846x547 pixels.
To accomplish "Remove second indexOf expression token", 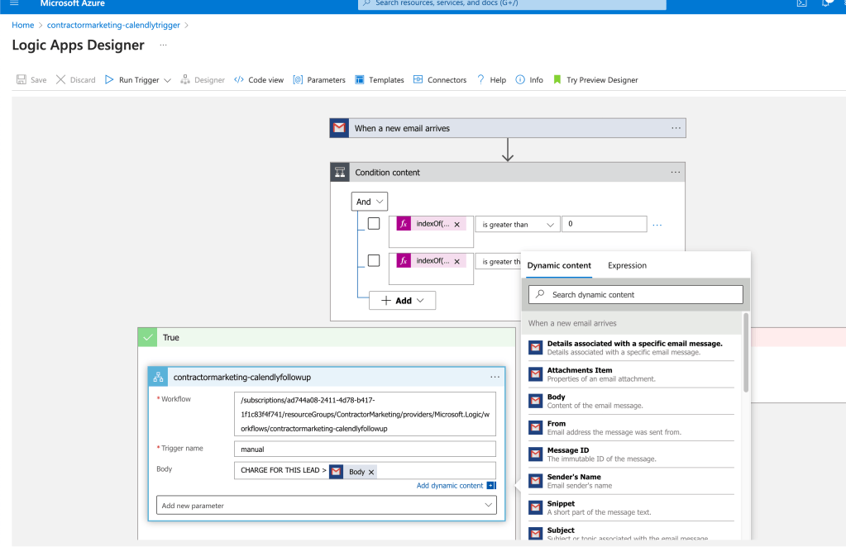I will click(457, 261).
